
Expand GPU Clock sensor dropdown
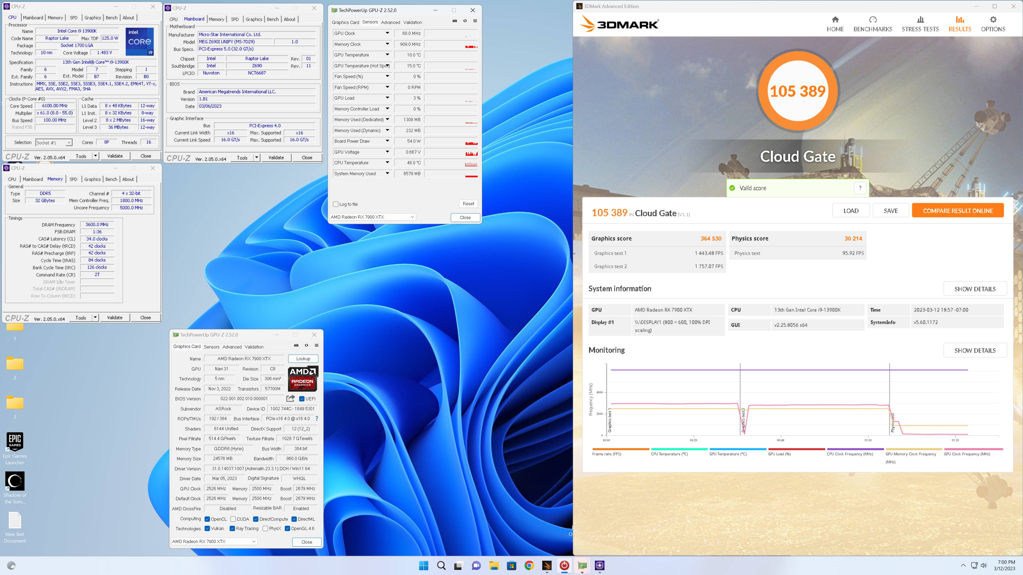(x=387, y=33)
